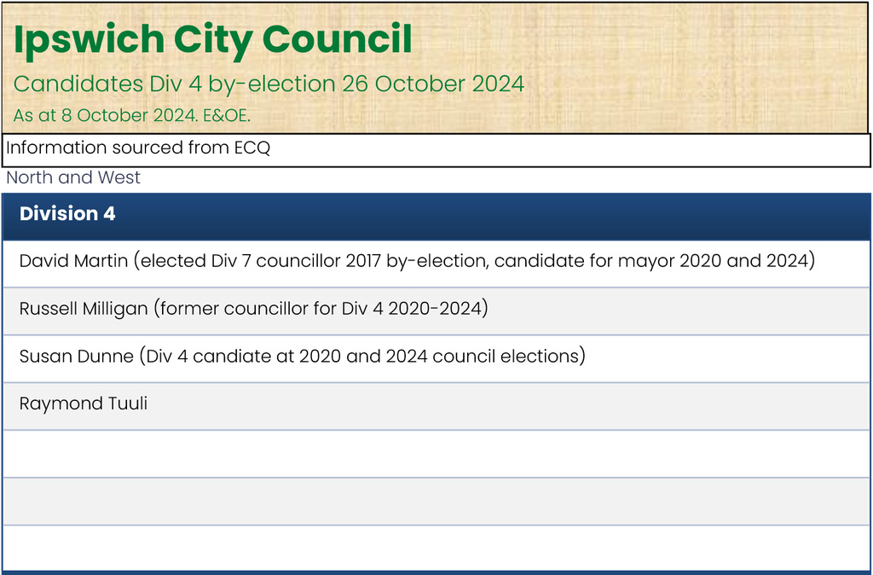This screenshot has width=873, height=575.
Task: Select the "North and West" label
Action: 73,177
